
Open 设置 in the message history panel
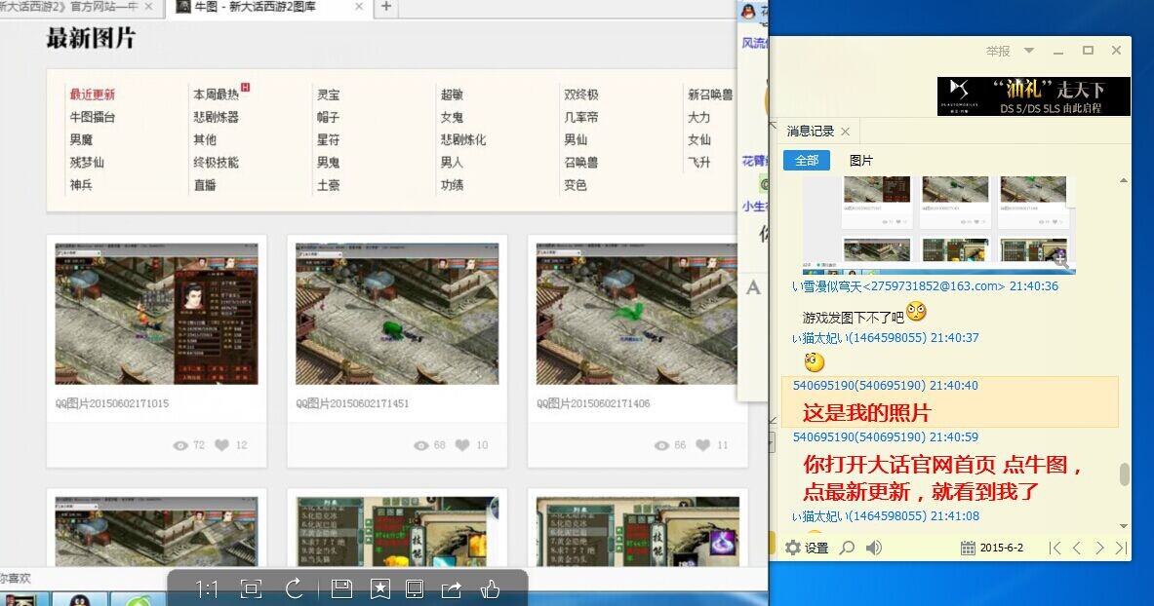click(x=807, y=548)
